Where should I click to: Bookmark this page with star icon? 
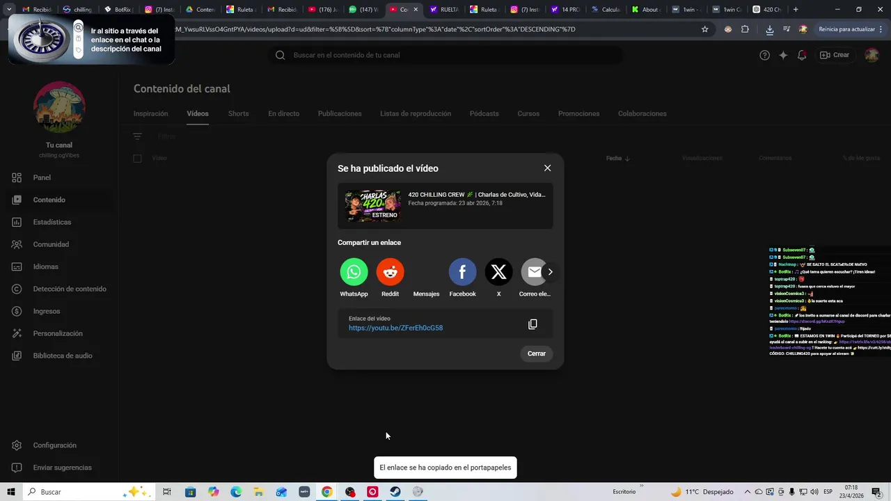click(x=704, y=29)
